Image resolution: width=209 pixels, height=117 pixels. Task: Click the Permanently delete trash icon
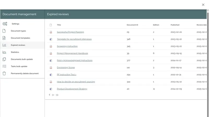click(x=4, y=74)
